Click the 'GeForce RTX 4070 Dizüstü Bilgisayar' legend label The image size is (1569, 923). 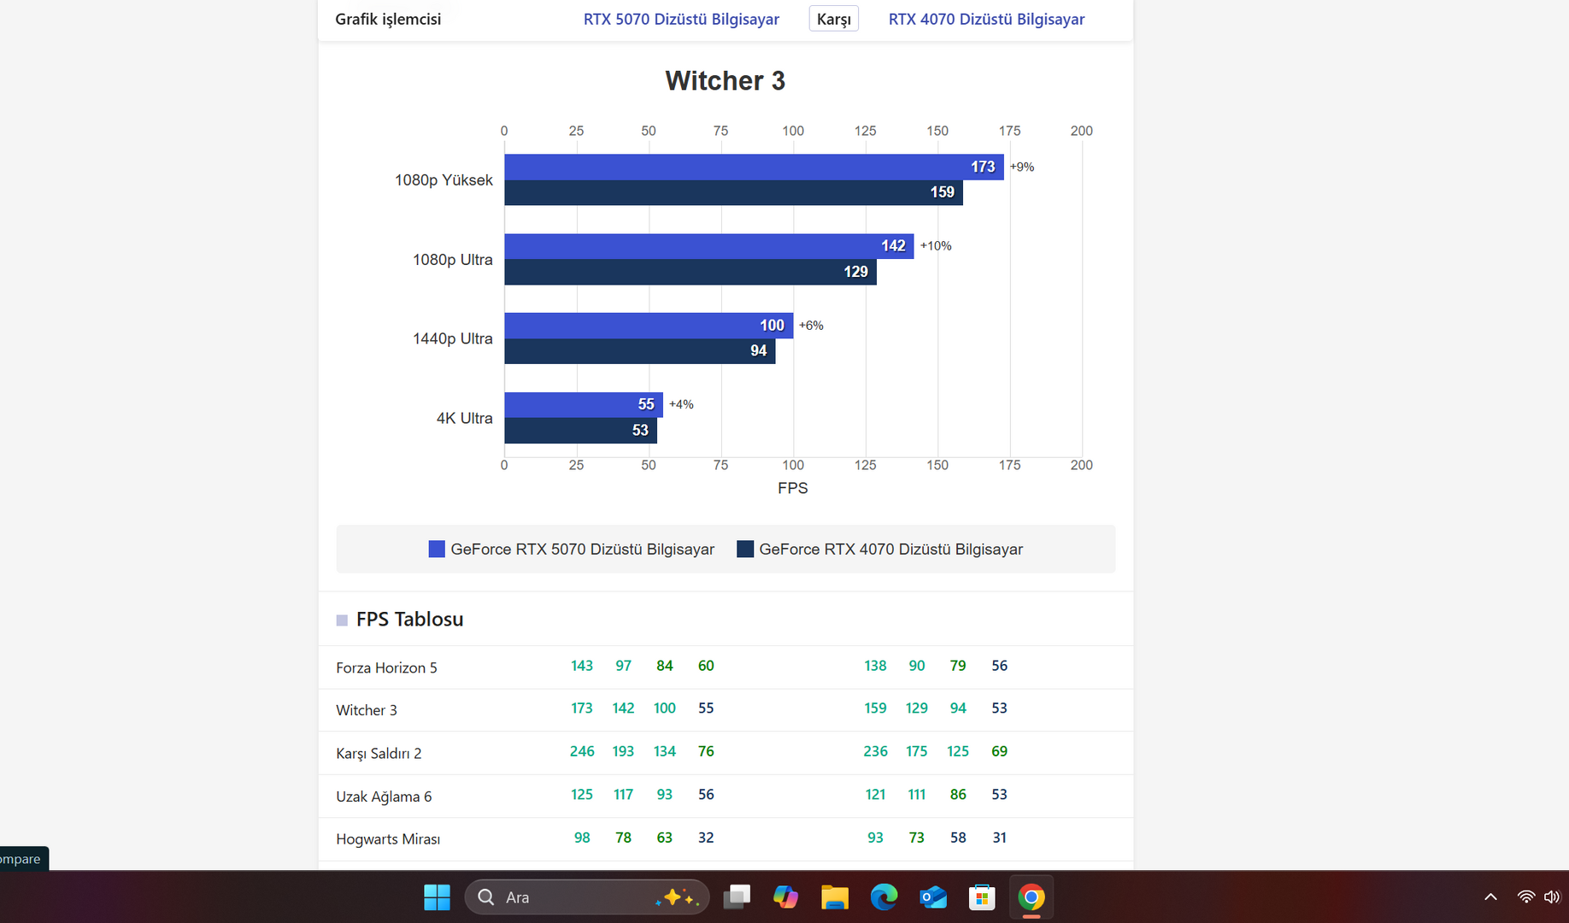pyautogui.click(x=891, y=550)
